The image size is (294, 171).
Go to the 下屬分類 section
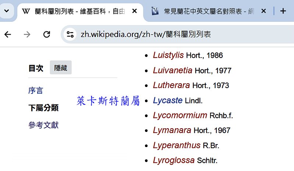pyautogui.click(x=43, y=108)
